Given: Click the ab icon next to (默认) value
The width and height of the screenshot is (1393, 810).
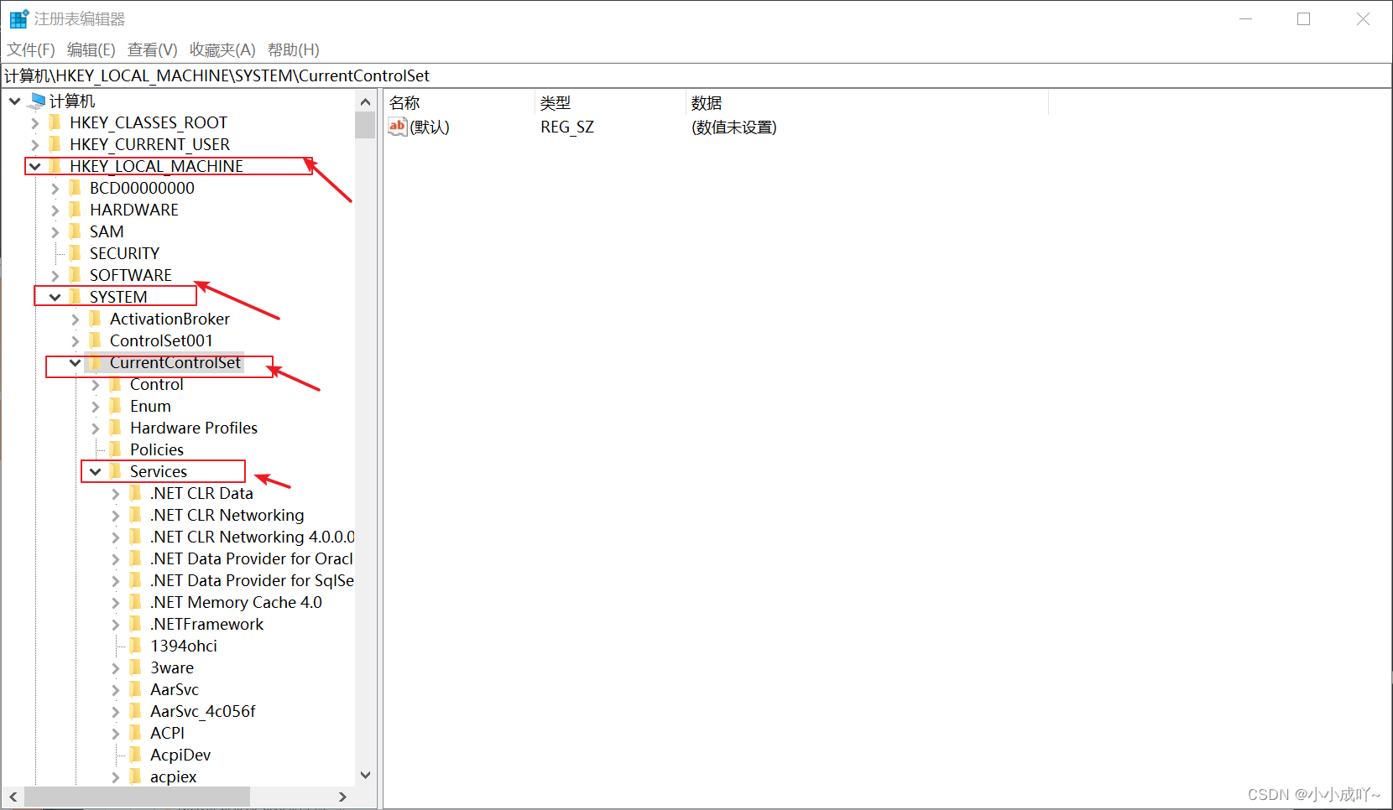Looking at the screenshot, I should (x=397, y=127).
